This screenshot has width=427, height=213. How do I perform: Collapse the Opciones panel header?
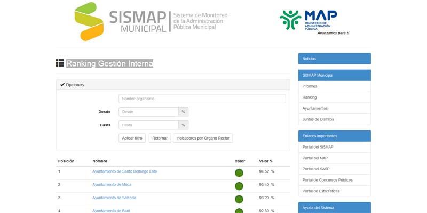pyautogui.click(x=172, y=85)
